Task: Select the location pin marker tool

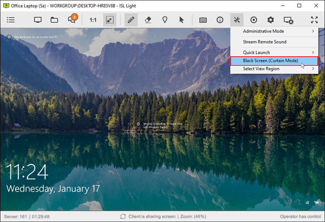Action: tap(165, 20)
